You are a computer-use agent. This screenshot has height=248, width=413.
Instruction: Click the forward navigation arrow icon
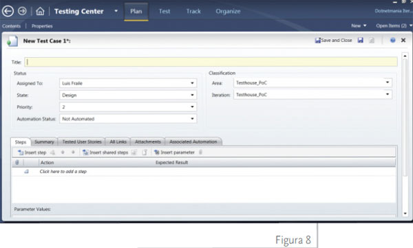pyautogui.click(x=22, y=11)
